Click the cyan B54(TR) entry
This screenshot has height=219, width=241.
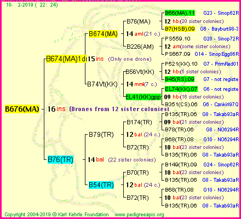pos(101,185)
